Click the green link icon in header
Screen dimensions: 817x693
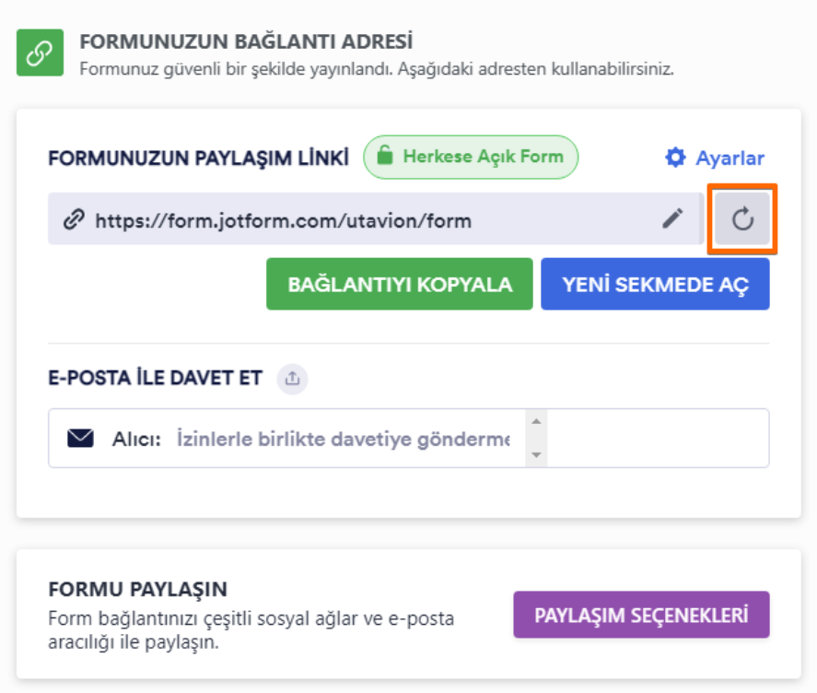(41, 53)
